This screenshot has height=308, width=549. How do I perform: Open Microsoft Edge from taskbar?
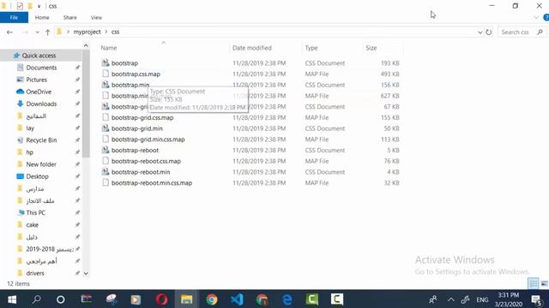(x=287, y=299)
